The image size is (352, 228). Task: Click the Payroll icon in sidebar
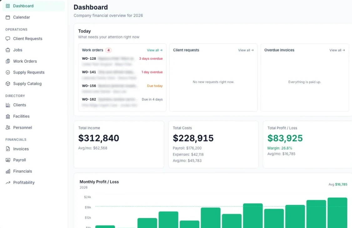coord(8,160)
